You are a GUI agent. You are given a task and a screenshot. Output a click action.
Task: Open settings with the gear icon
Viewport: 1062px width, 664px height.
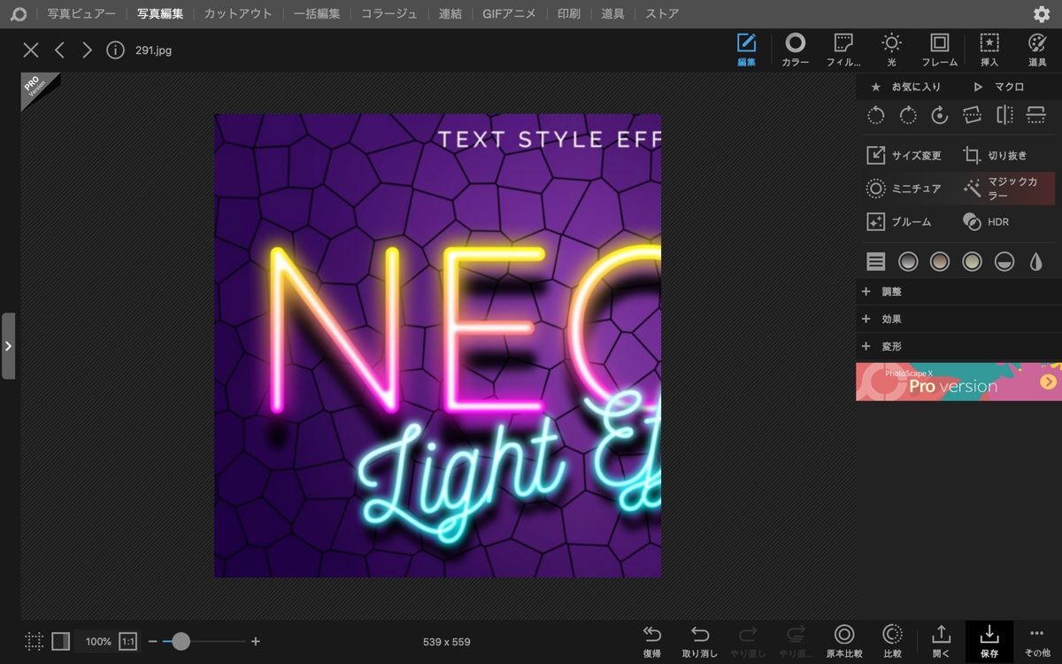tap(1042, 14)
